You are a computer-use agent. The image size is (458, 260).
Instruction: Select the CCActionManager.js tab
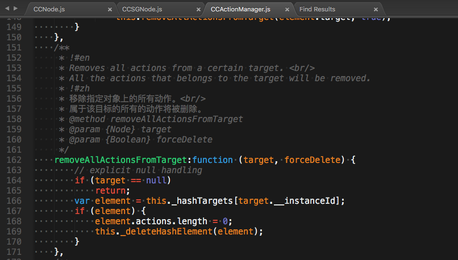point(240,9)
